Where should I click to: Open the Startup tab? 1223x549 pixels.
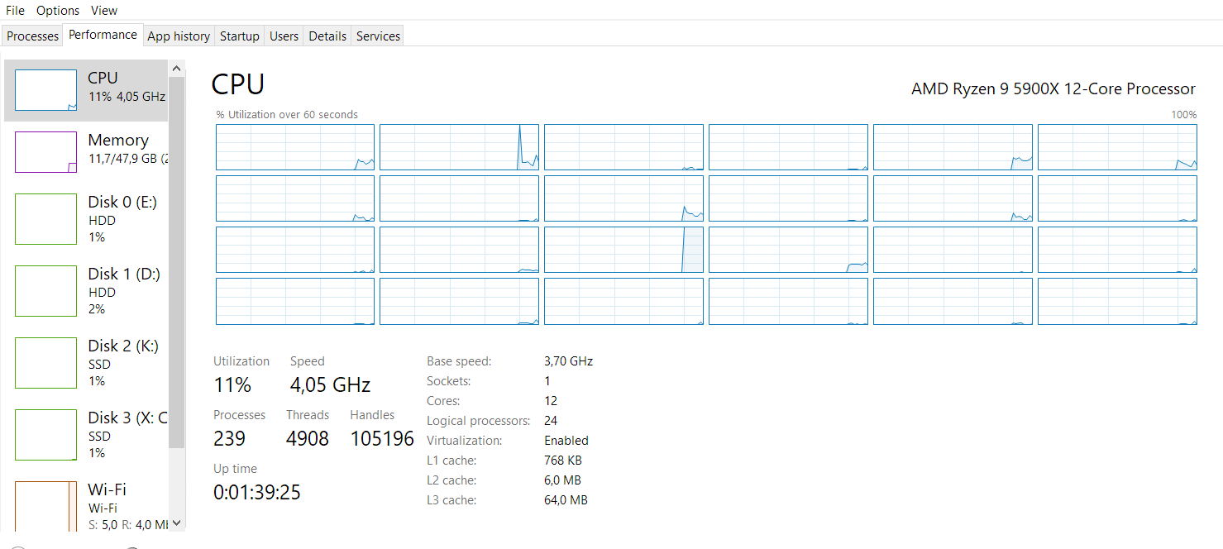[240, 36]
